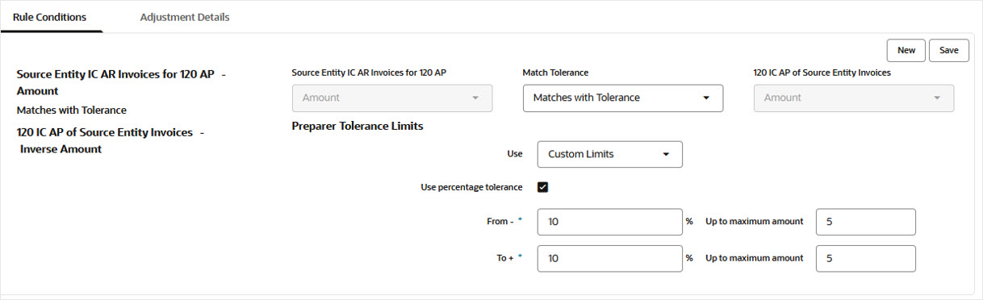The height and width of the screenshot is (300, 983).
Task: Switch to the Adjustment Details tab
Action: pos(185,17)
